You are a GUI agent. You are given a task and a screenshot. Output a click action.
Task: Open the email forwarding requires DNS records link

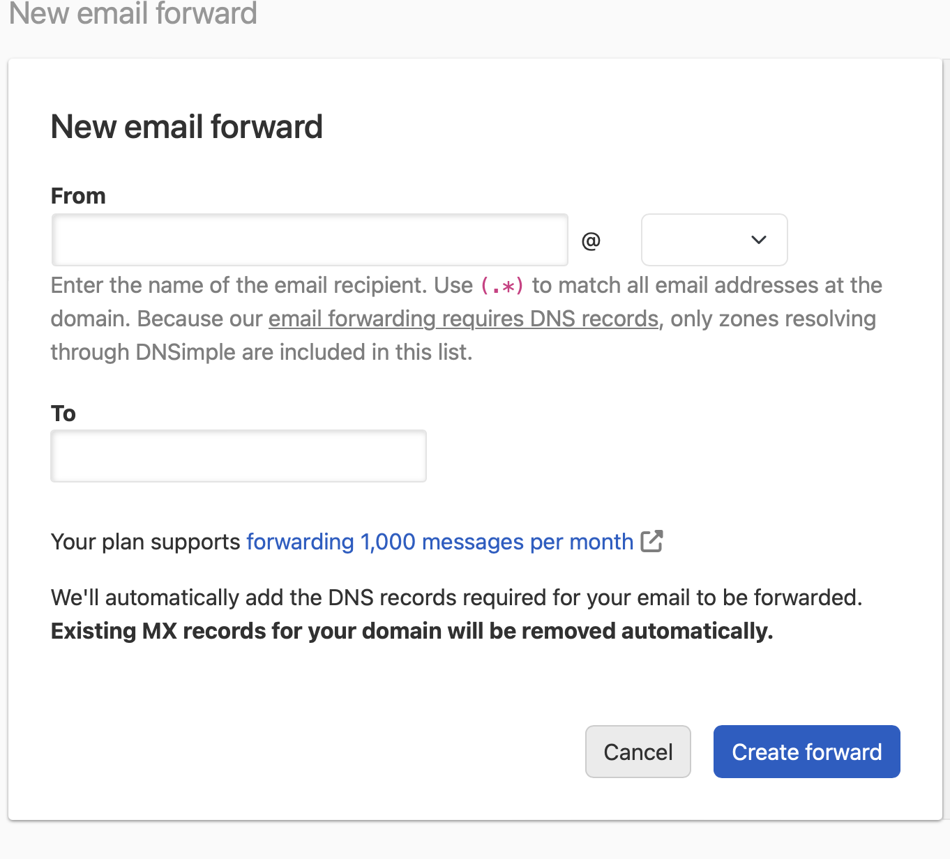(463, 319)
